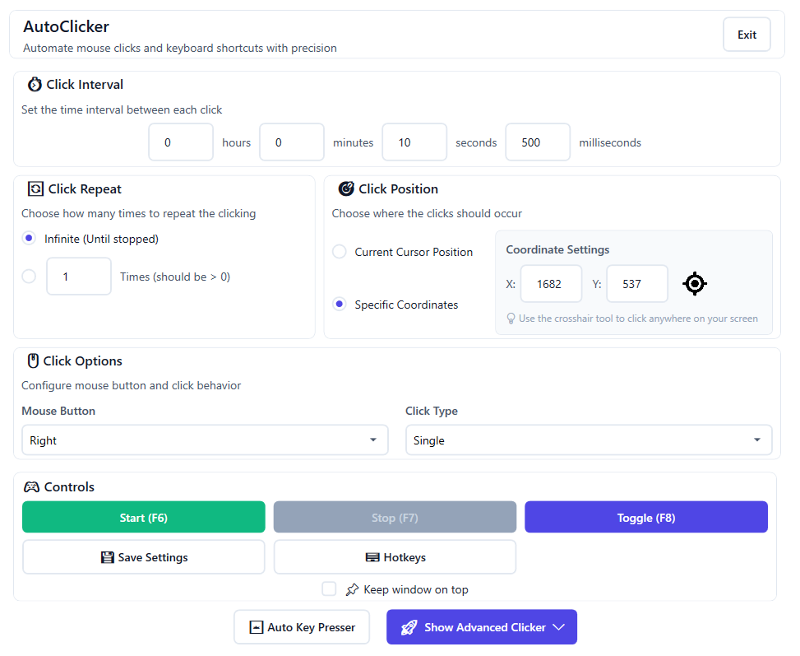
Task: Click the rocket icon on Show Advanced Clicker
Action: (409, 627)
